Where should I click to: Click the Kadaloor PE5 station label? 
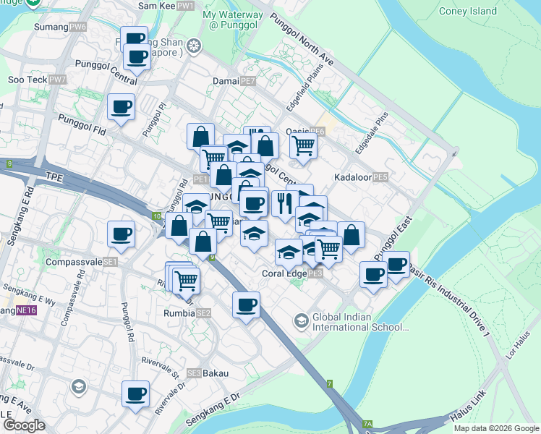[x=361, y=177]
